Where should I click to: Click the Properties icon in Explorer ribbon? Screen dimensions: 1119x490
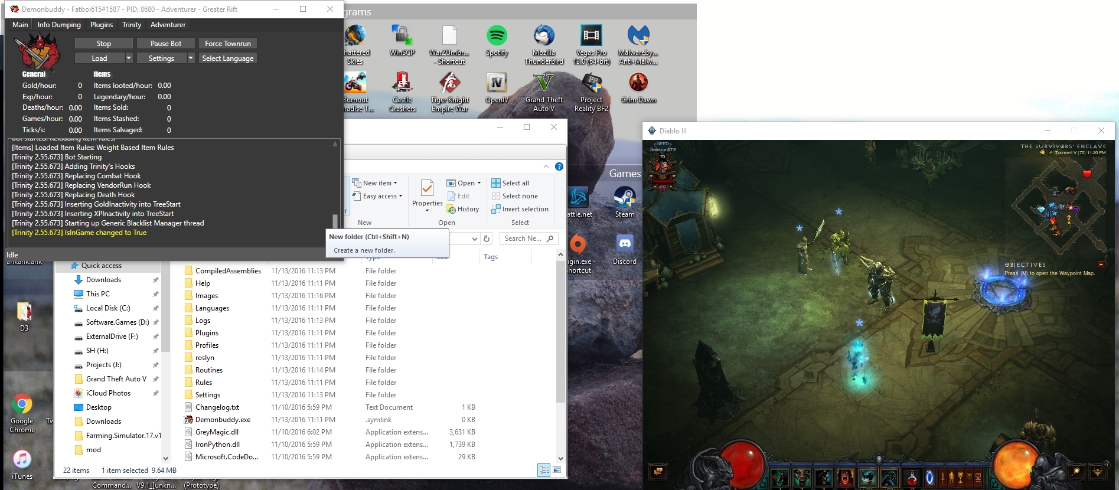(x=427, y=188)
